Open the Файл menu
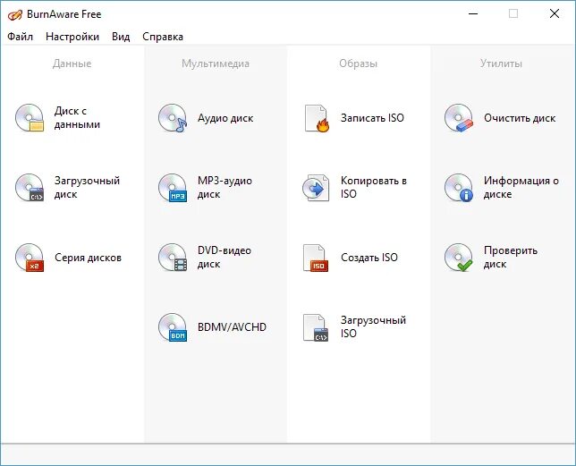The width and height of the screenshot is (576, 466). point(21,37)
